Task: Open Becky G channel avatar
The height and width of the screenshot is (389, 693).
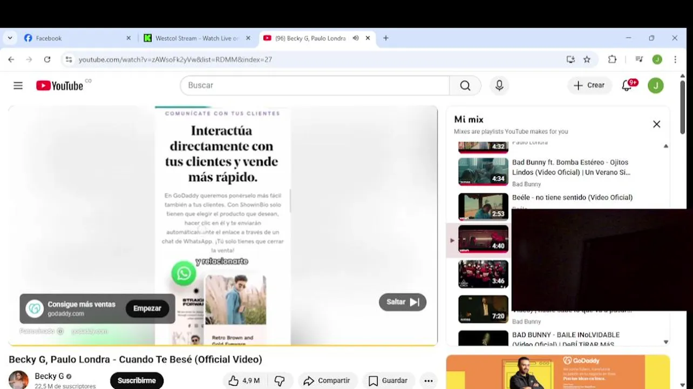Action: [x=18, y=380]
